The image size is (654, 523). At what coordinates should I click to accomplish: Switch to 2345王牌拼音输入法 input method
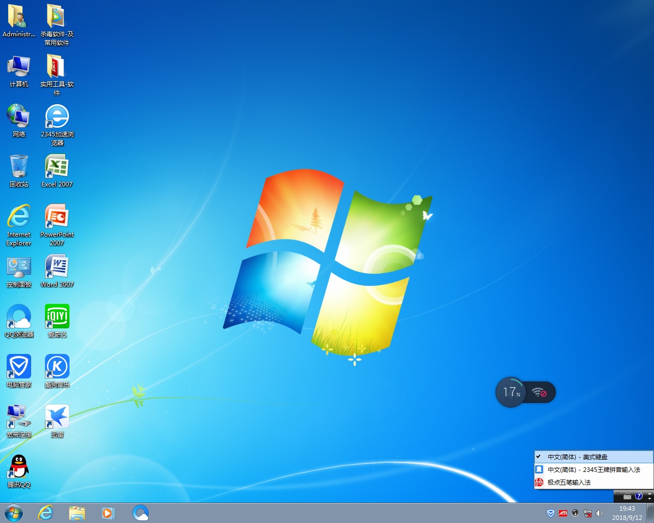pos(594,469)
